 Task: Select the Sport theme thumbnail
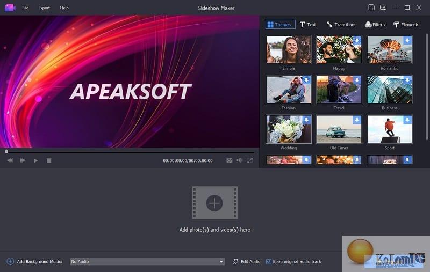pyautogui.click(x=389, y=129)
